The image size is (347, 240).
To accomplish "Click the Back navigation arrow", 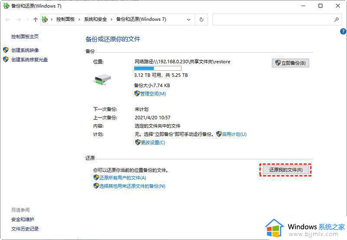I will coord(8,20).
